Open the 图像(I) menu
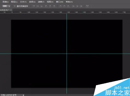Image resolution: width=130 pixels, height=96 pixels. 5,2
